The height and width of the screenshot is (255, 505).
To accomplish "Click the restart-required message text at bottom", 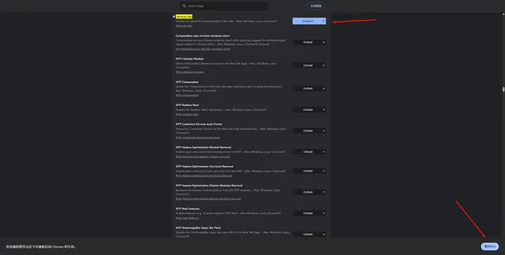I will pyautogui.click(x=41, y=247).
